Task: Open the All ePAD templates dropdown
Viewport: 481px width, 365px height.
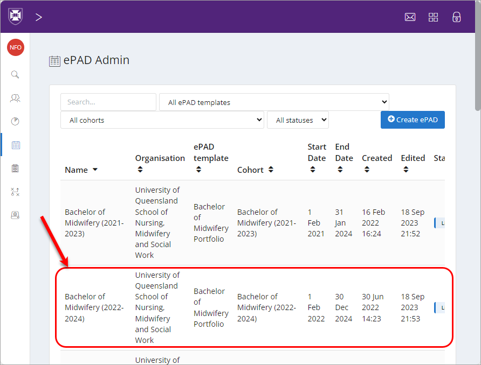Action: 274,102
